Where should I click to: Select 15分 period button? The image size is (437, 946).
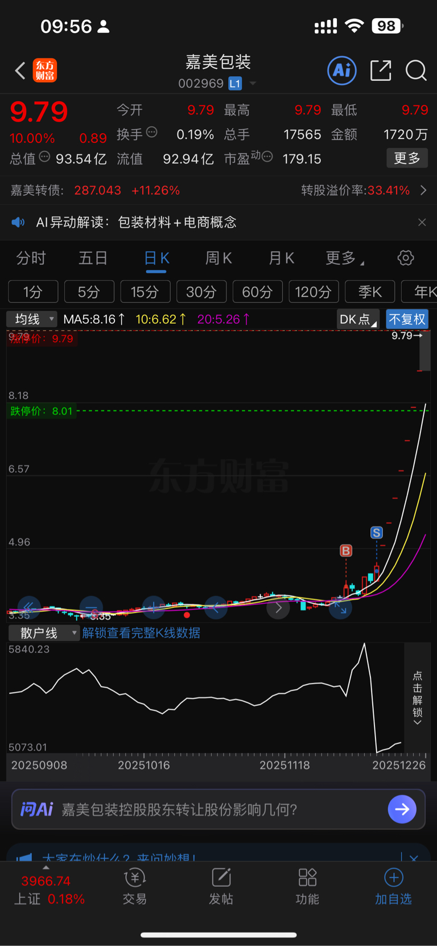145,292
